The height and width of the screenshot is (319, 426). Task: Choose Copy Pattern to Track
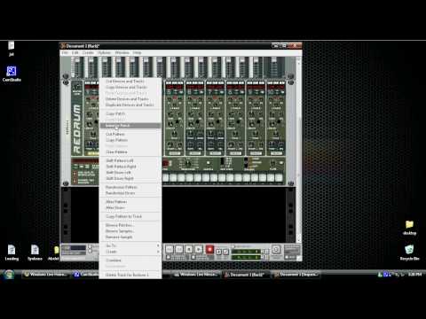[130, 216]
